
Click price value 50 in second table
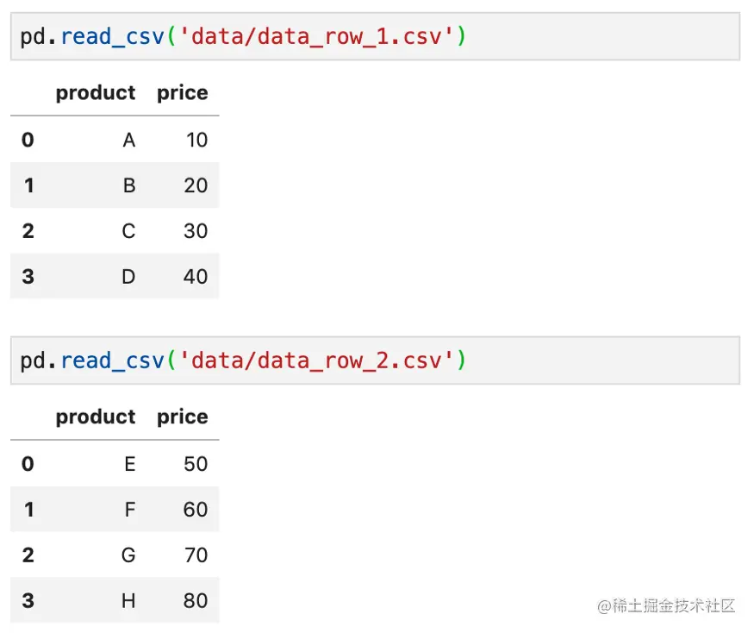196,464
